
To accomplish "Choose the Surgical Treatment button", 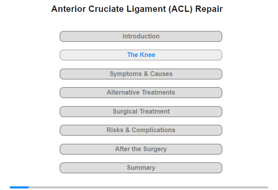I will 141,112.
